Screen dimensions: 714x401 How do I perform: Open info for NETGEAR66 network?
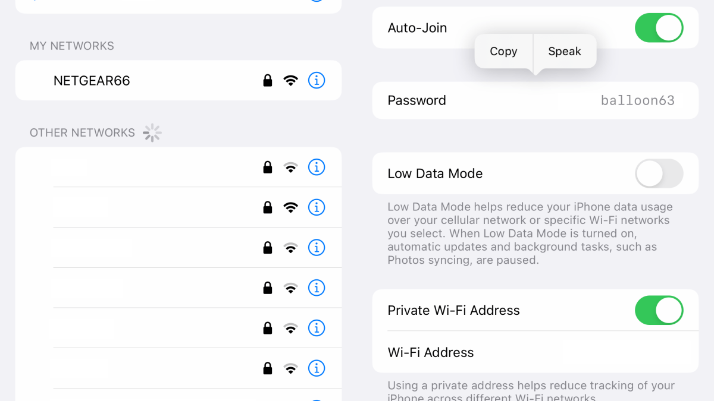coord(317,80)
